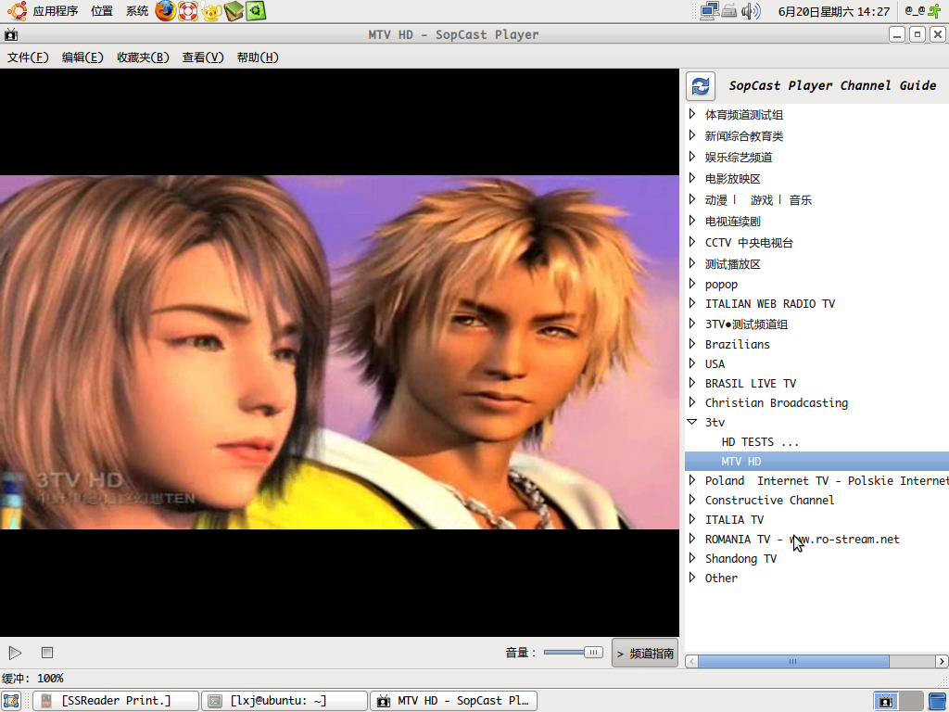
Task: Select the 测试播放区 row label
Action: click(x=732, y=263)
